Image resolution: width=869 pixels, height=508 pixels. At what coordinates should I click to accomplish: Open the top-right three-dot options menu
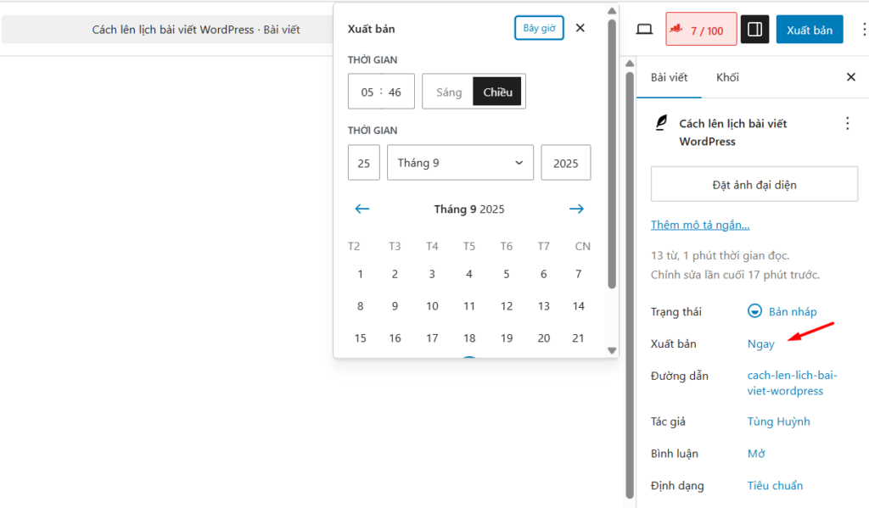863,30
